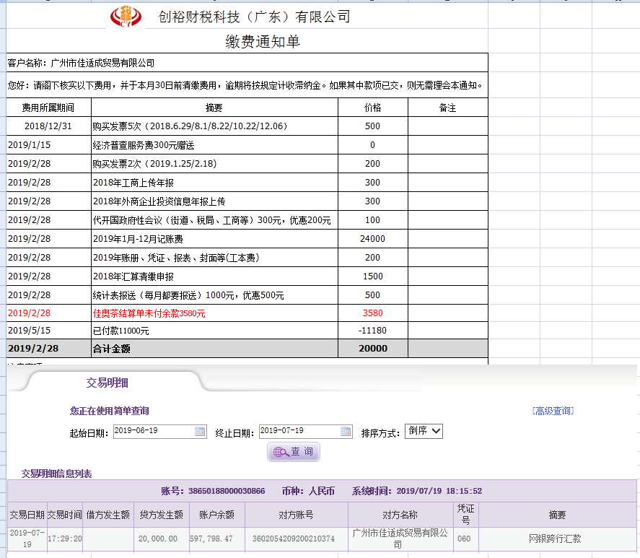Image resolution: width=640 pixels, height=558 pixels.
Task: Select the cell 购买发票5次
Action: point(214,126)
